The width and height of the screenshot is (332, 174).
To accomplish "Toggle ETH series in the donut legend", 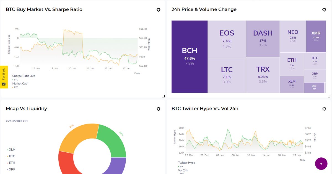I will coord(12,163).
